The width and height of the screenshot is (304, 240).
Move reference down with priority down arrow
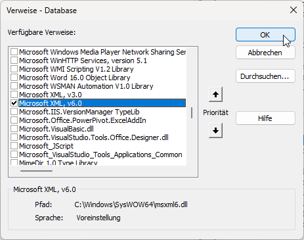tap(215, 131)
